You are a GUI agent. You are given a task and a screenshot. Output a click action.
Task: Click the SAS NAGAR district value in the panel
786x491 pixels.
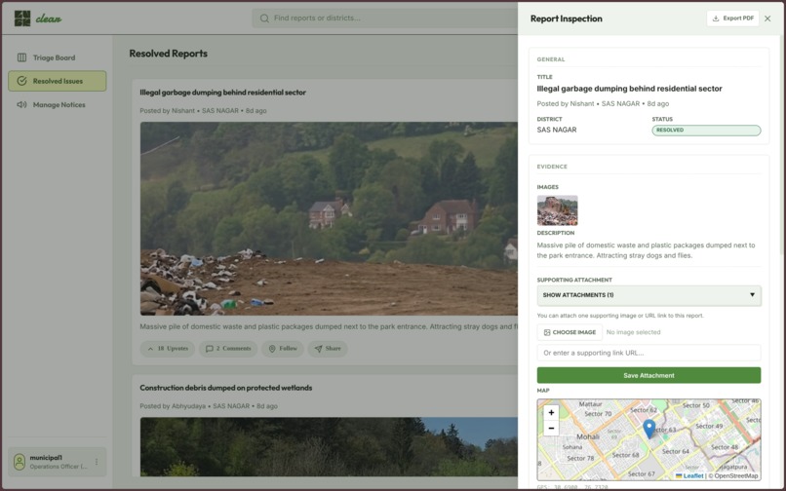557,130
